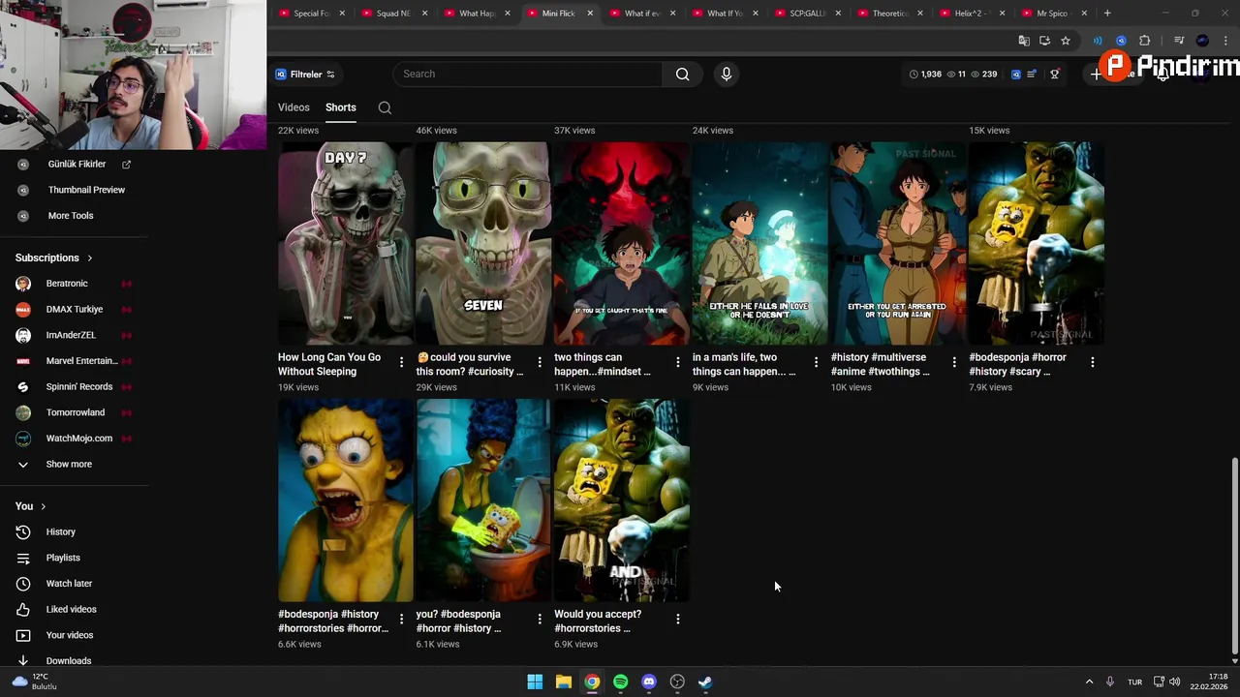Open SEVEN skeleton short thumbnail

point(483,243)
